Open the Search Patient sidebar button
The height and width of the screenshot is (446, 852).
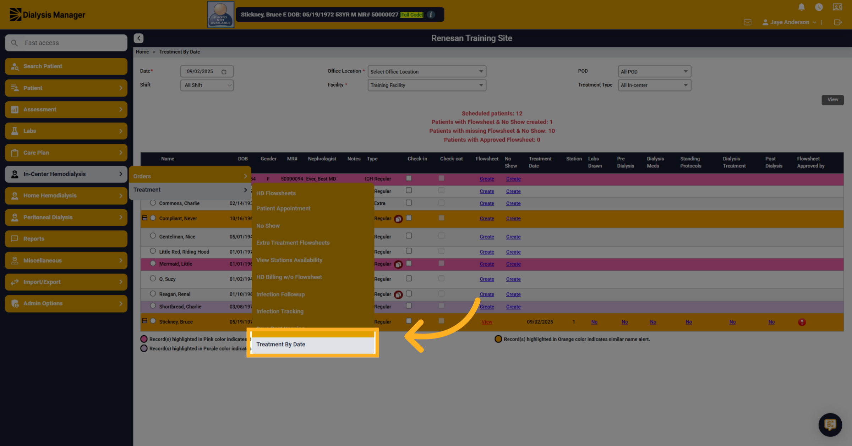66,66
